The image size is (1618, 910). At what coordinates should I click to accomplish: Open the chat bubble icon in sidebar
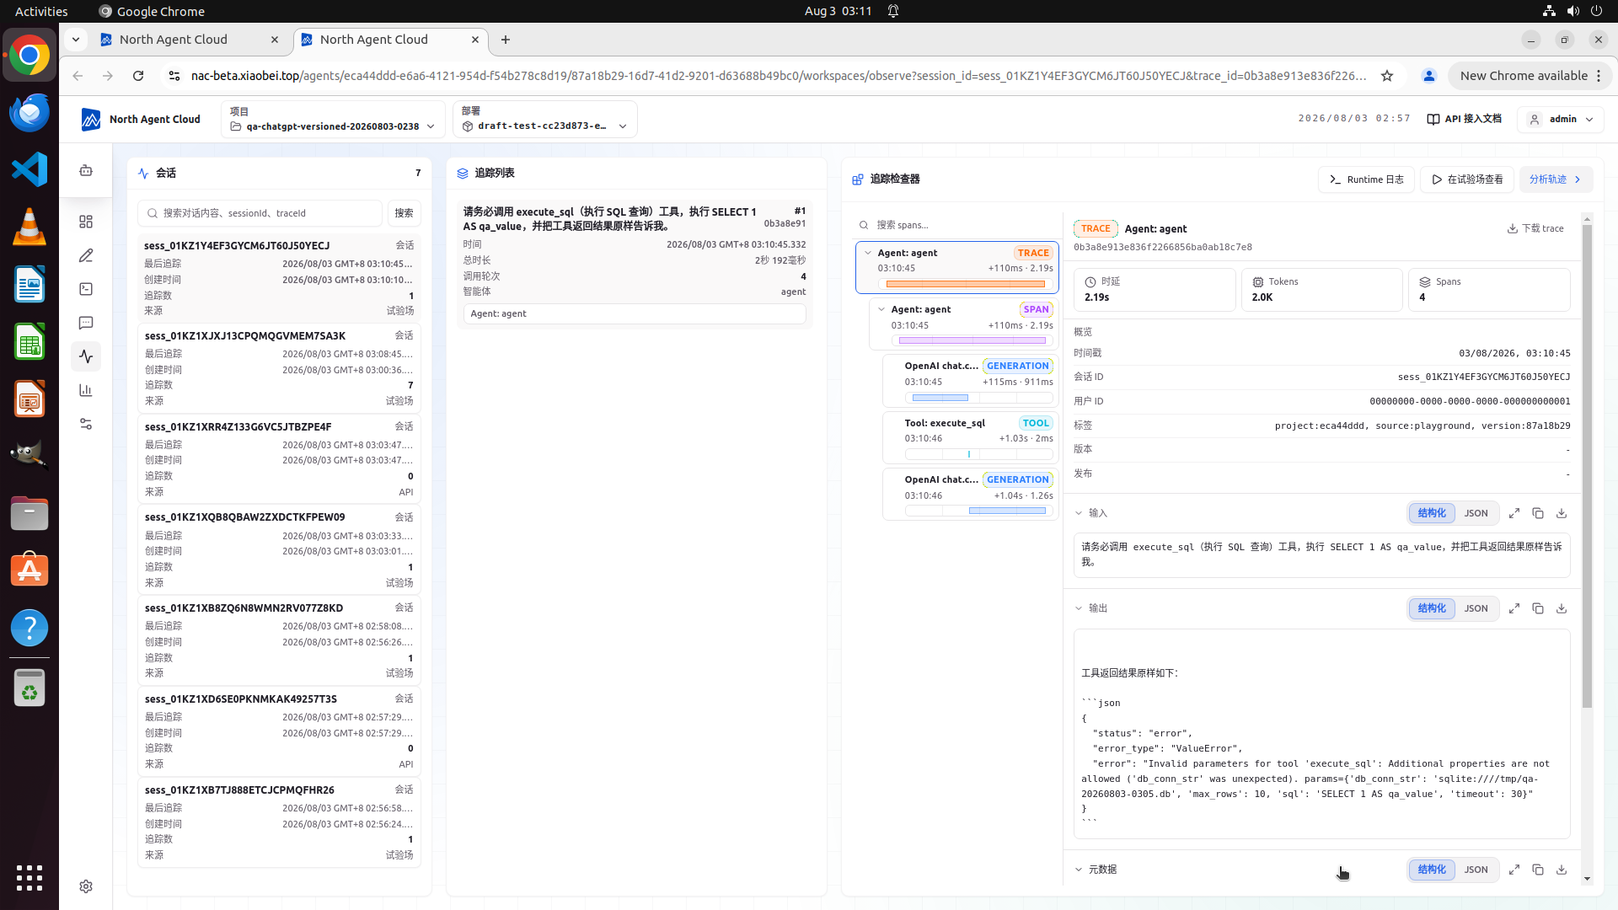pos(86,323)
